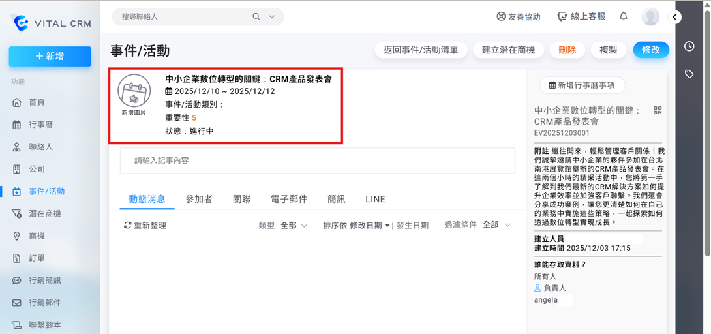
Task: Click the 刪除 delete button
Action: 567,50
